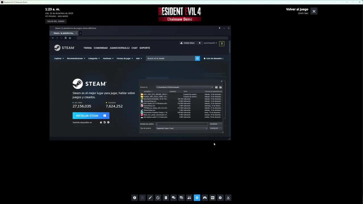The image size is (363, 204).
Task: Select the Steam, la plataforma browser tab
Action: 64,33
